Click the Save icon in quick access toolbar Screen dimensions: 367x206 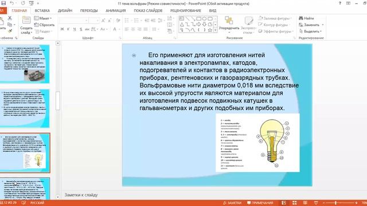3,3
